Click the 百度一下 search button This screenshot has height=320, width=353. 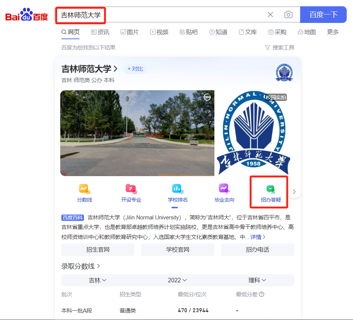pos(323,15)
